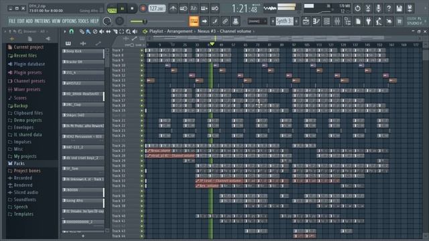
Task: Toggle the playlist magnet snap icon
Action: click(72, 31)
